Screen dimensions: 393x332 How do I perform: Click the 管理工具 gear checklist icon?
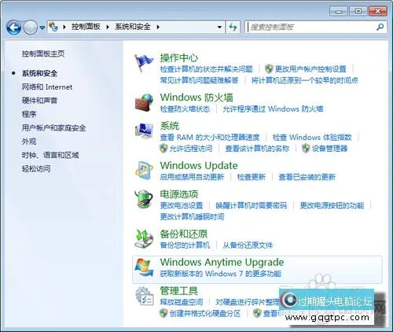tap(145, 297)
